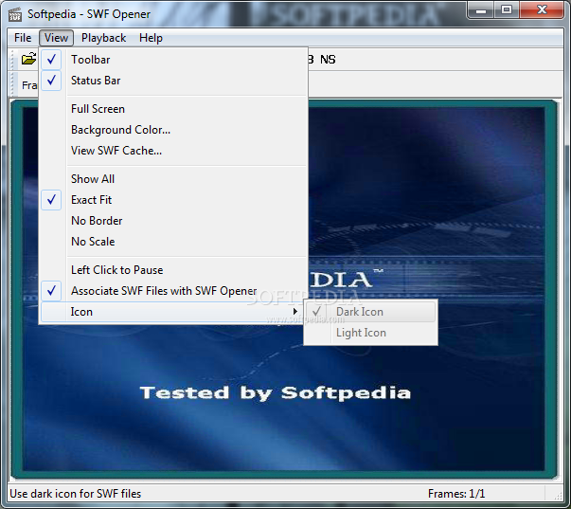Open Background Color dialog
The width and height of the screenshot is (571, 509).
click(x=173, y=130)
